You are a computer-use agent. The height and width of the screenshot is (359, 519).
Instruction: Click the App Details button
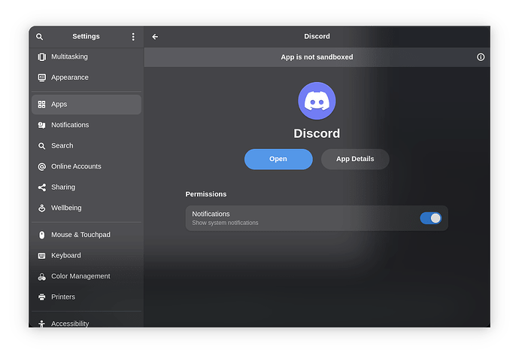click(355, 160)
